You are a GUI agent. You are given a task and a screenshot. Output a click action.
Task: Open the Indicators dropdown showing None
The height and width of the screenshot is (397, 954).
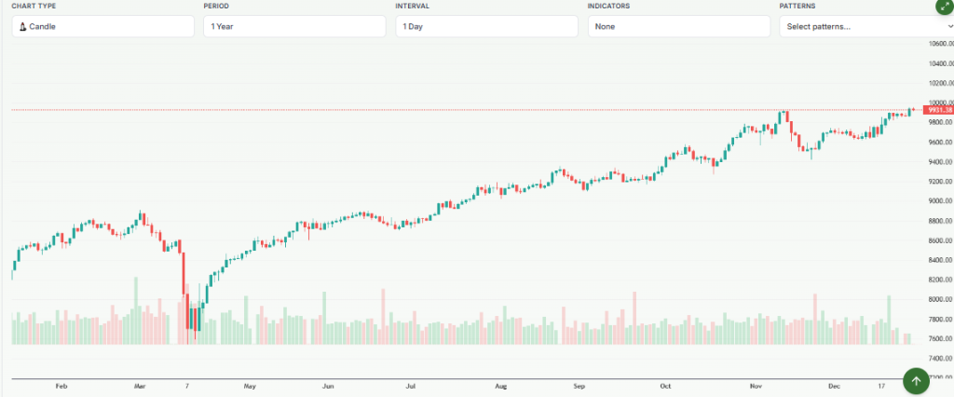coord(677,27)
